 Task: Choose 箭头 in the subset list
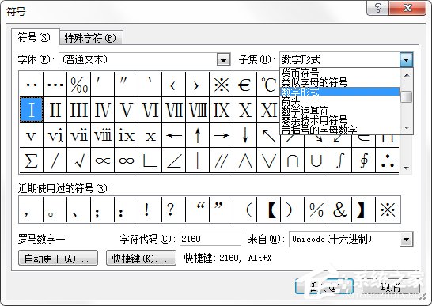coord(339,101)
